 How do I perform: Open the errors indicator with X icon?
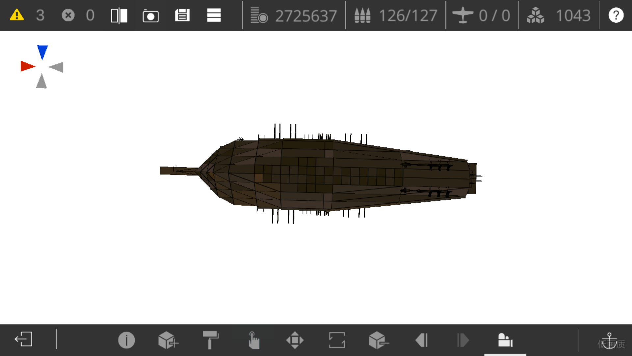point(68,15)
